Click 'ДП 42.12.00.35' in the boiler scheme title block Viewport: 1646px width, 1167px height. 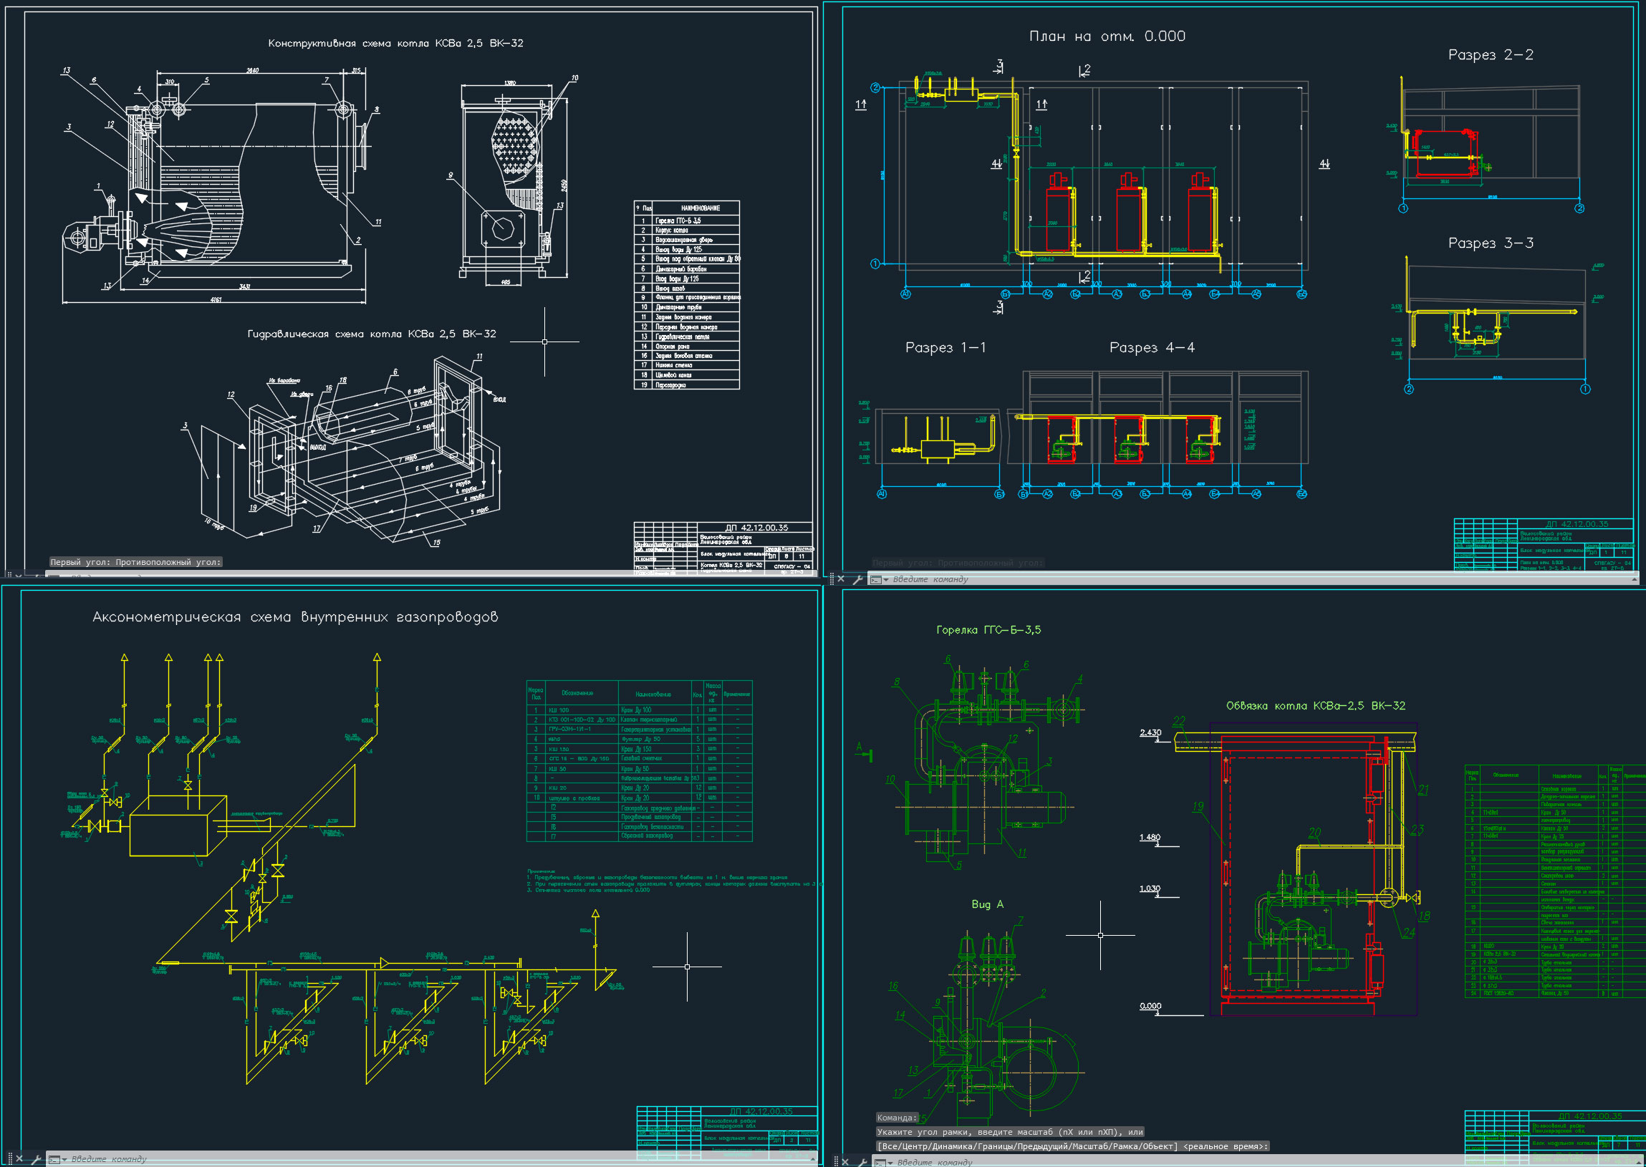(x=756, y=528)
